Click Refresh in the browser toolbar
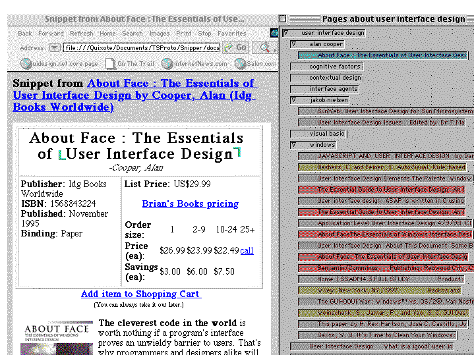Image resolution: width=474 pixels, height=355 pixels. (x=82, y=34)
